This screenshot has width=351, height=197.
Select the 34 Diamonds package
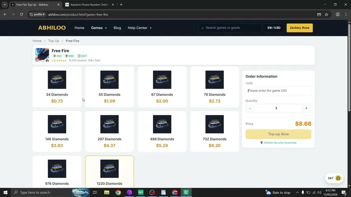tap(57, 87)
